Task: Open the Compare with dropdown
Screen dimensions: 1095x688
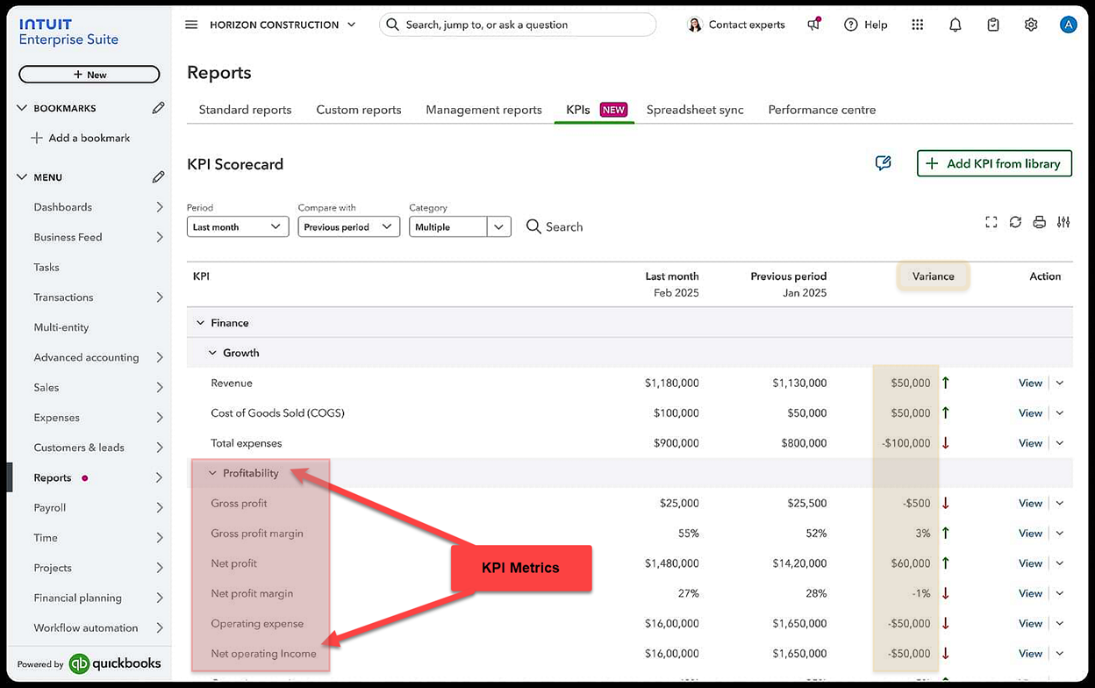Action: pyautogui.click(x=348, y=226)
